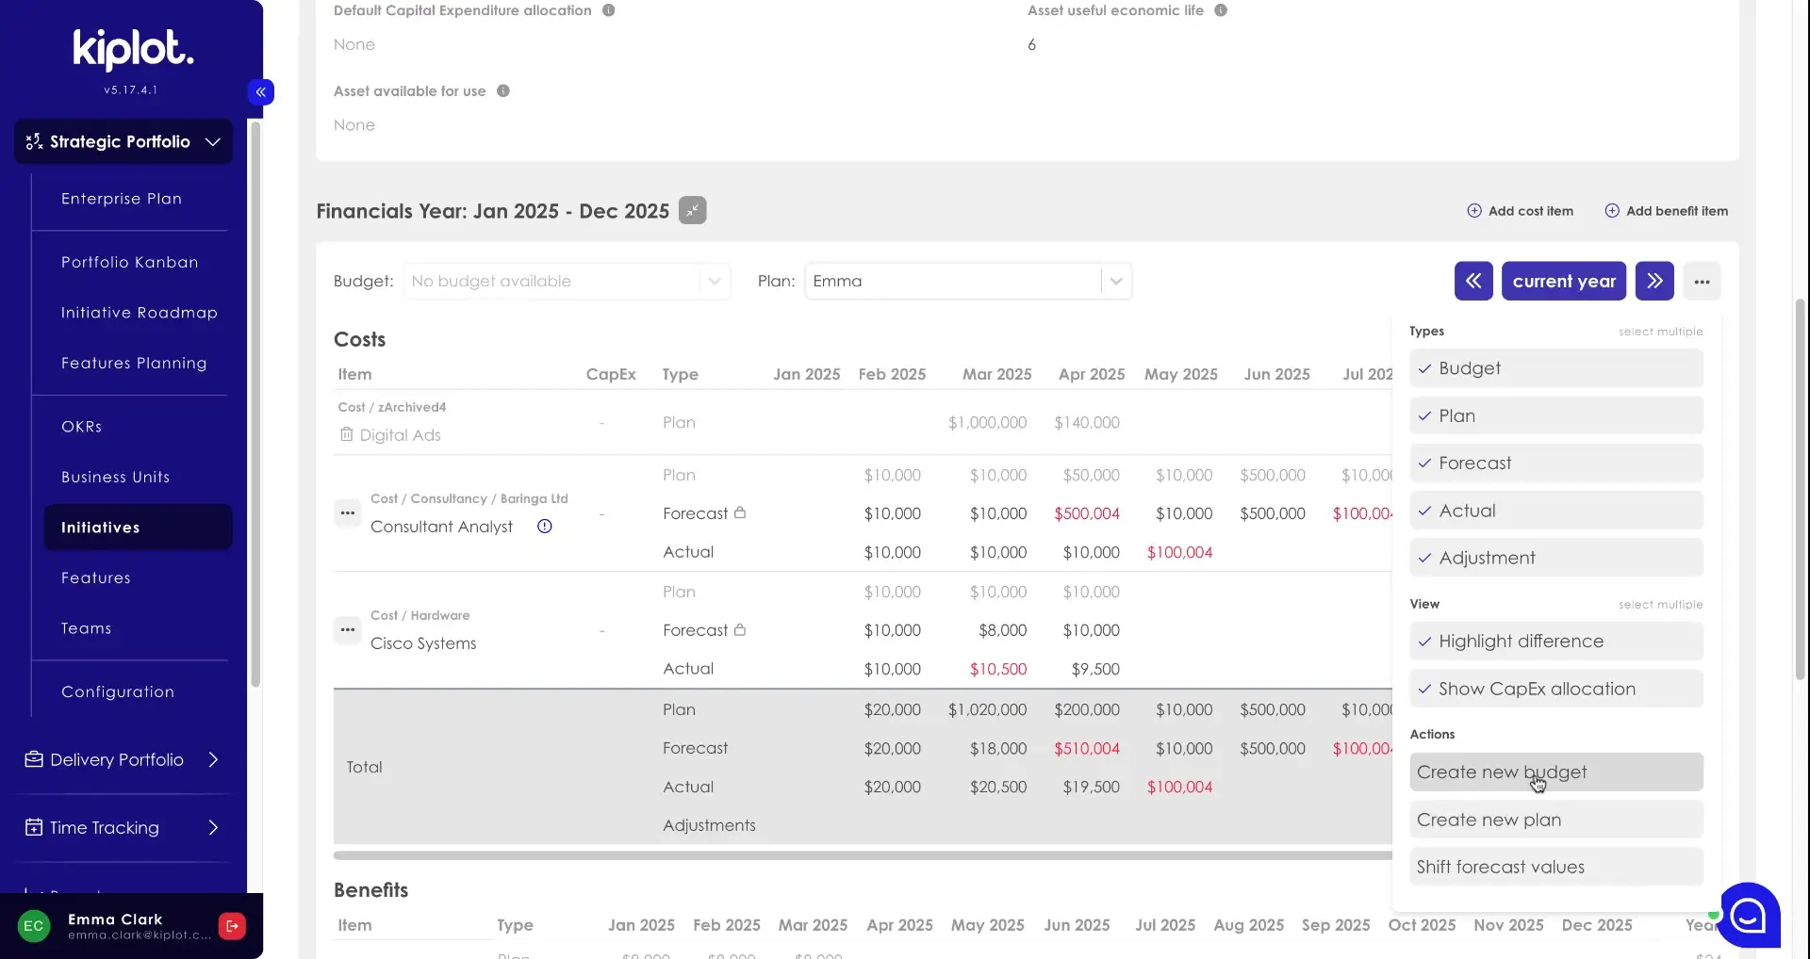Go to previous year with left double-arrow
This screenshot has width=1810, height=959.
[1473, 281]
